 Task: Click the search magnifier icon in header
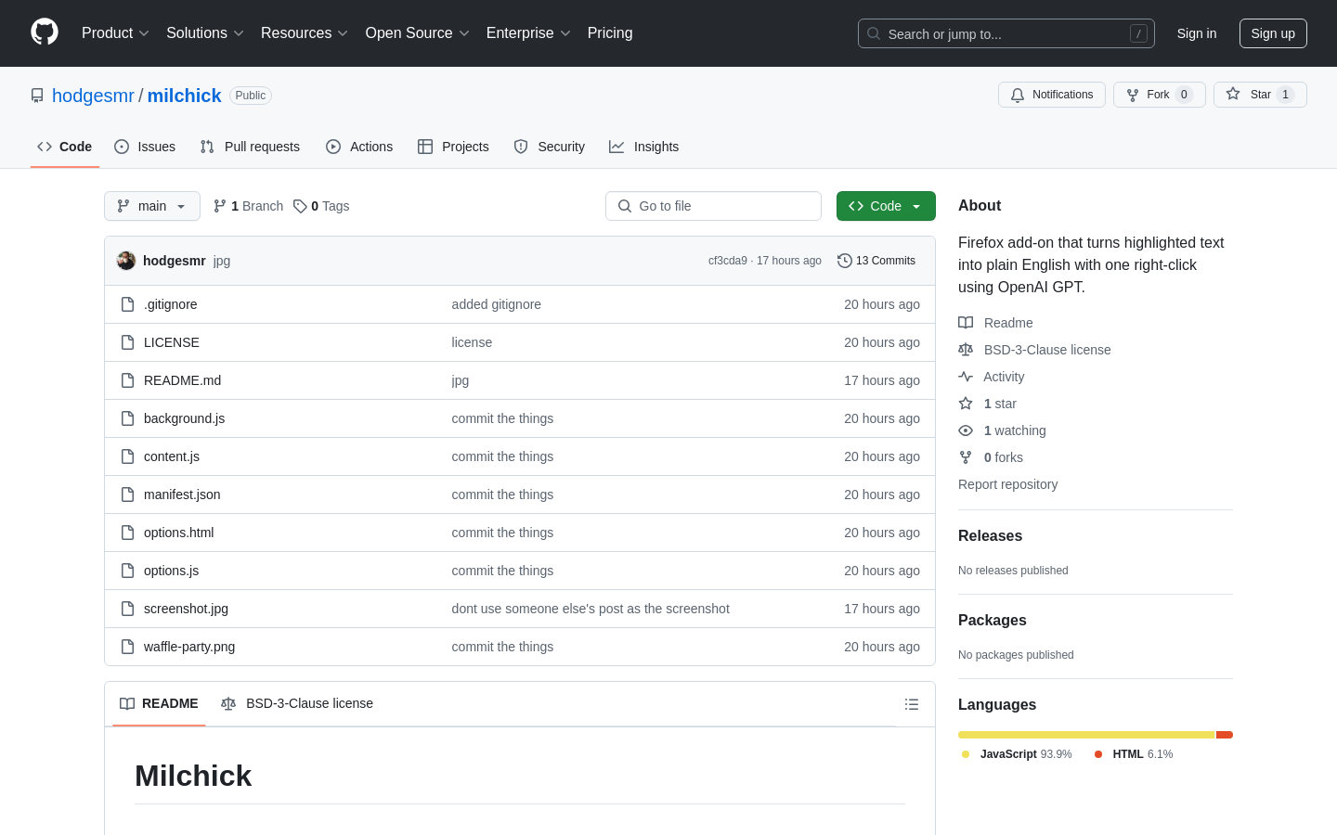(874, 33)
